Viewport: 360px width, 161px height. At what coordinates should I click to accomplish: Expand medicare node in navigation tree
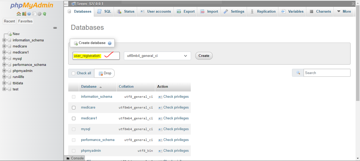[x=4, y=46]
